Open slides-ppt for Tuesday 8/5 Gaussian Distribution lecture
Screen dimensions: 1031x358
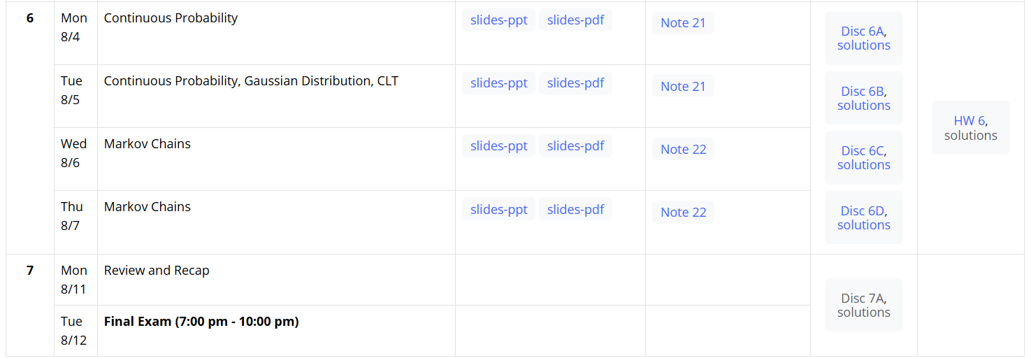click(498, 83)
